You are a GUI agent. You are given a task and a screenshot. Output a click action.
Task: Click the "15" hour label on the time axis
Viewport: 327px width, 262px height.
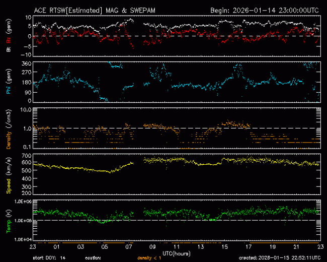[224, 247]
